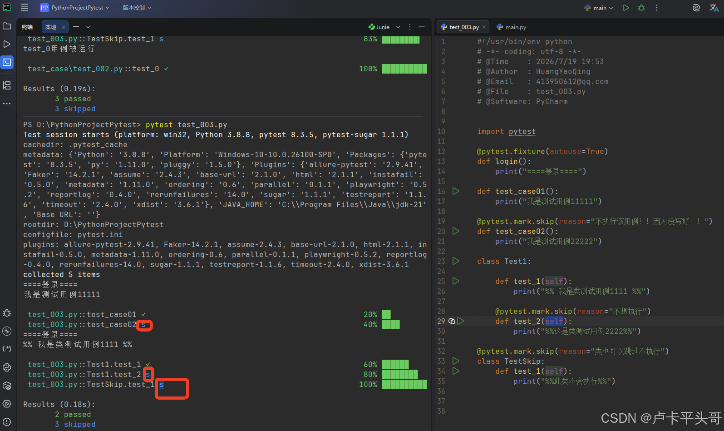Open the Structure tool window icon
The height and width of the screenshot is (431, 724).
click(x=7, y=85)
